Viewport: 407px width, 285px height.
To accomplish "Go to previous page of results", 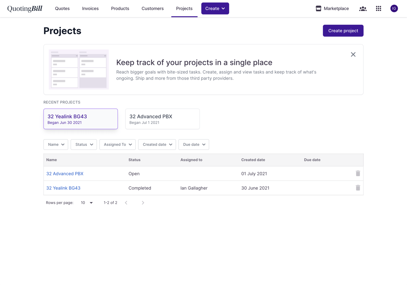I will [126, 203].
